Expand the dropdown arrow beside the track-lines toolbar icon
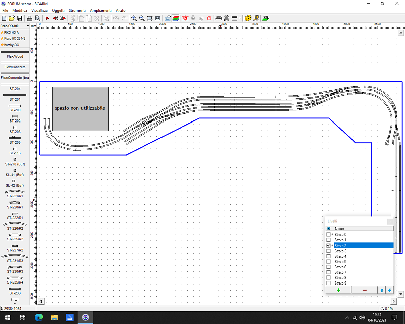The image size is (405, 324). coord(240,18)
